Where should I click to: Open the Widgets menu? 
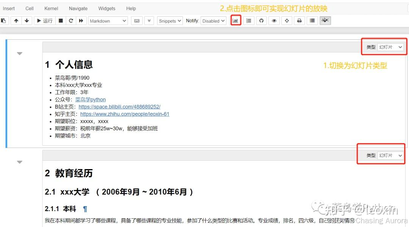[x=106, y=8]
